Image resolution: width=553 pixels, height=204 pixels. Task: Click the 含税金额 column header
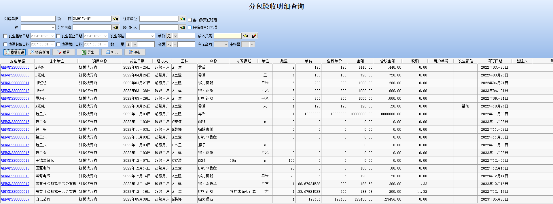[387, 61]
